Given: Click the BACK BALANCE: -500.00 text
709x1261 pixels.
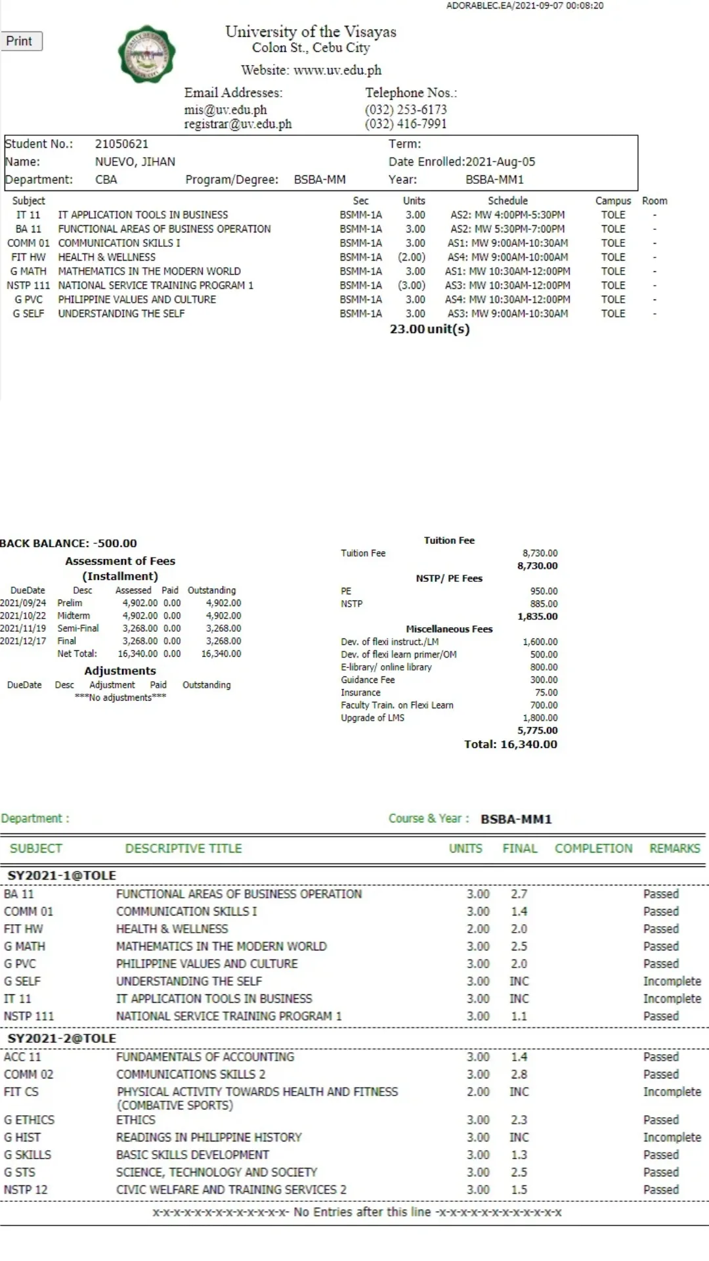Looking at the screenshot, I should pos(69,543).
